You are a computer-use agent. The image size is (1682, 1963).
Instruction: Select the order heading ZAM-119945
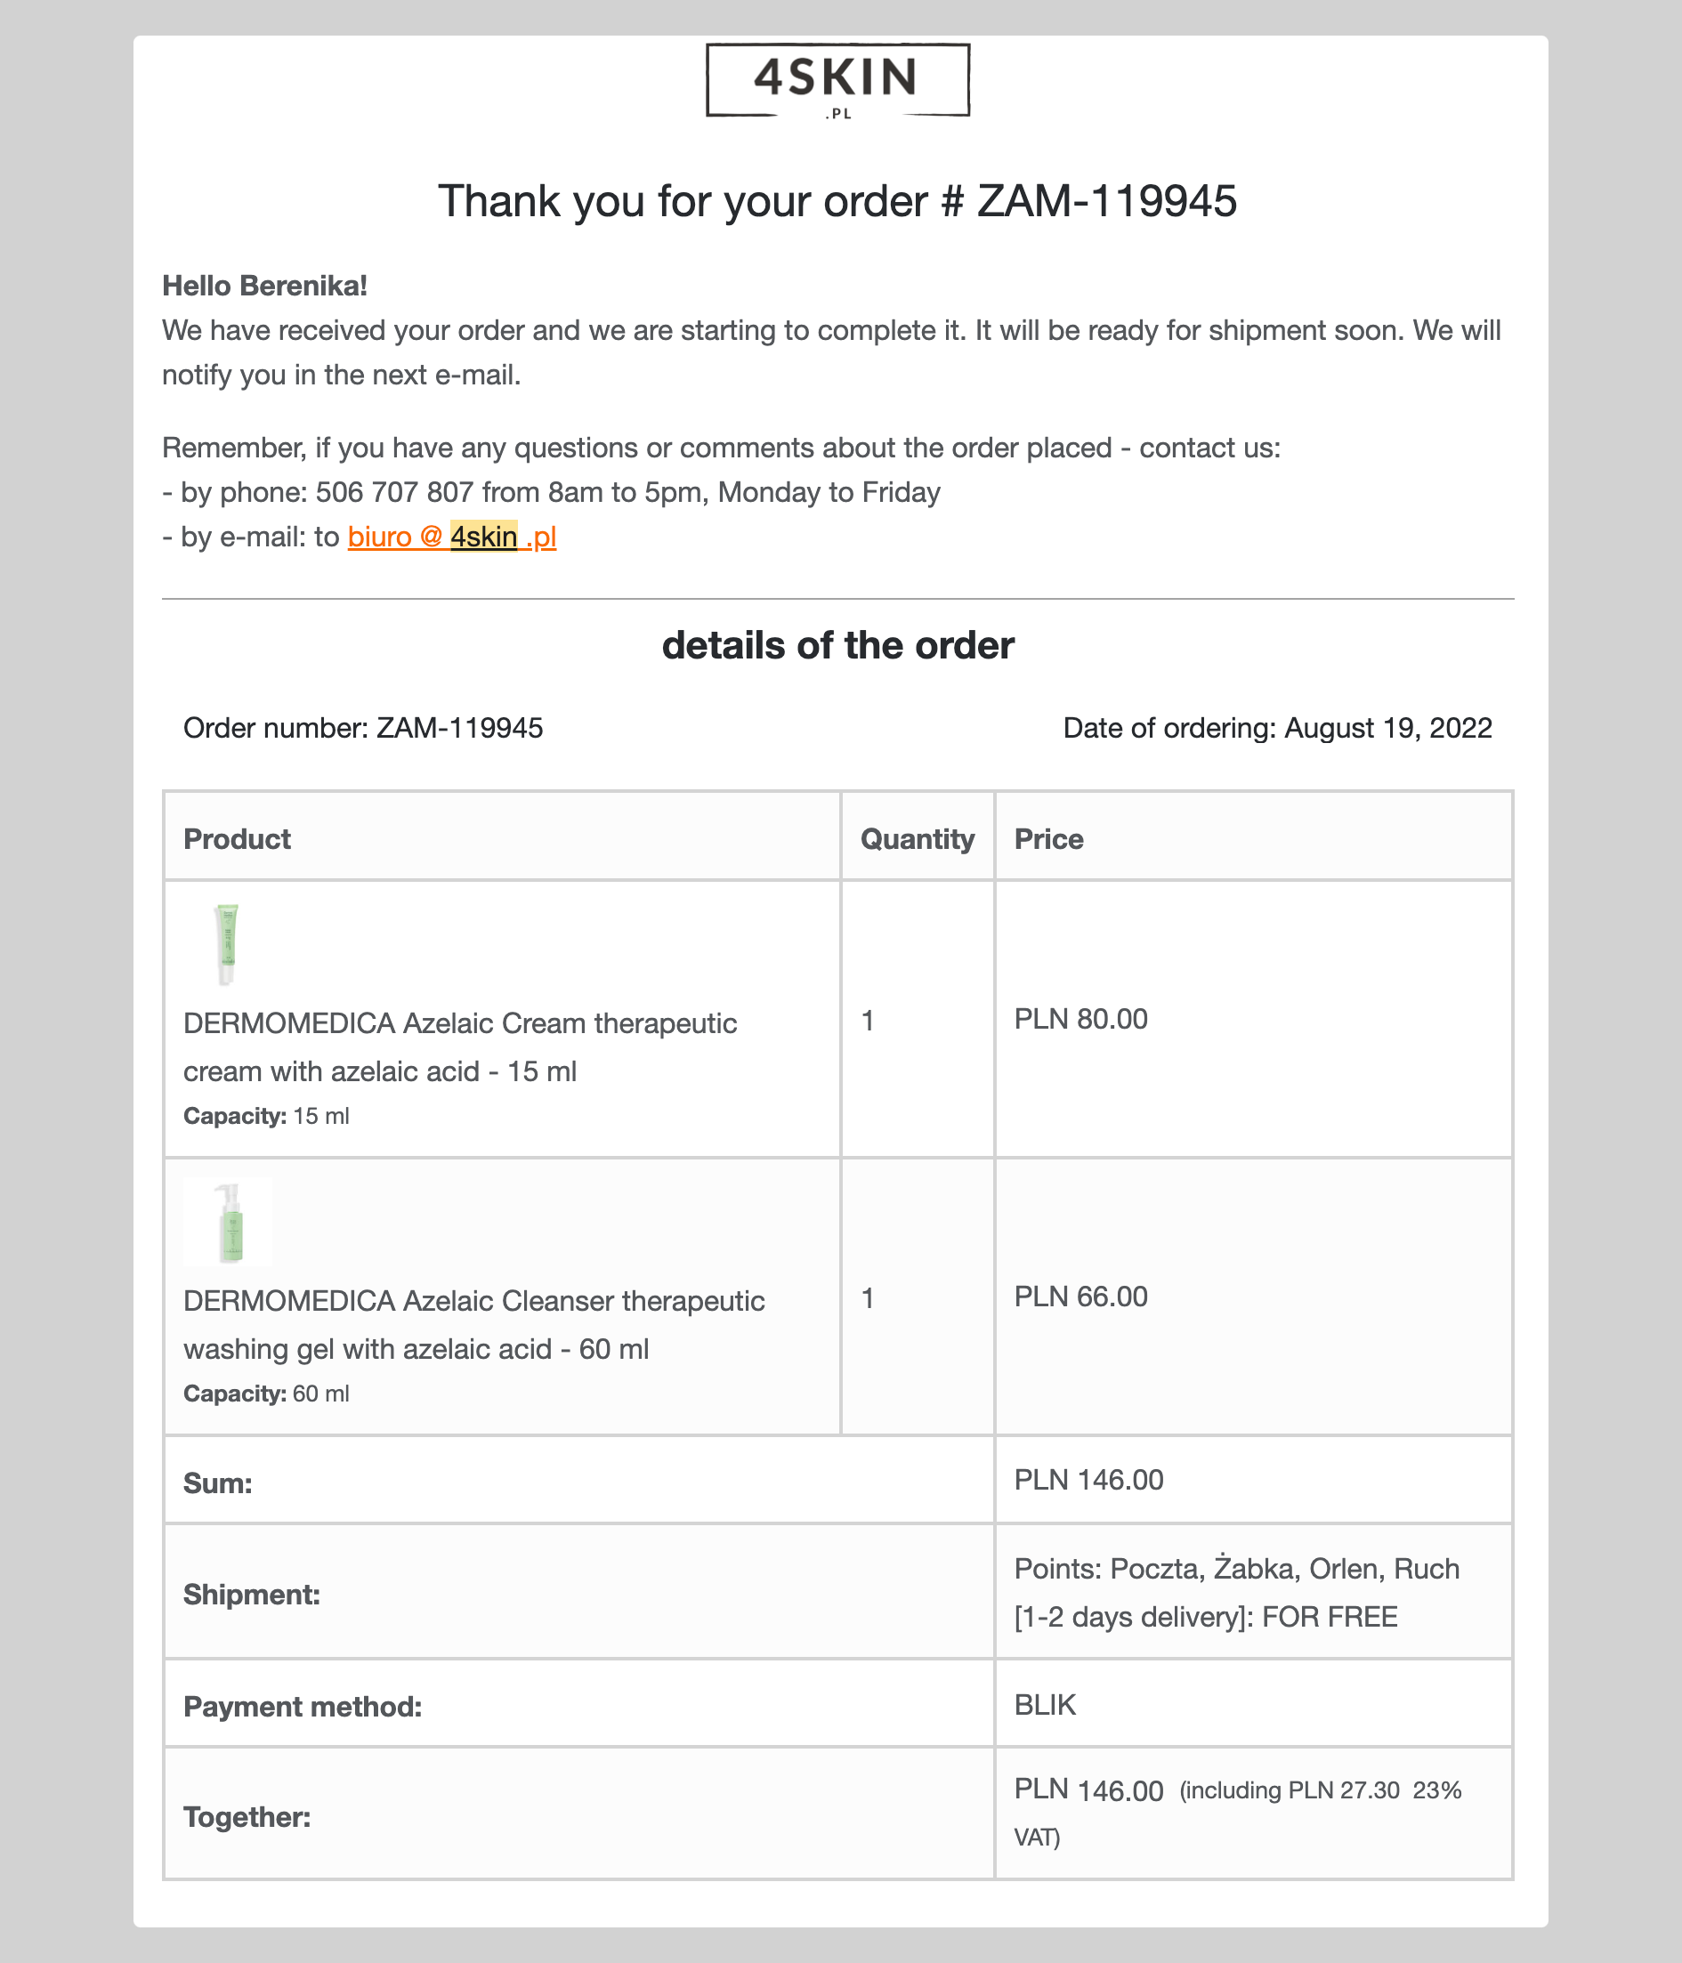pos(1107,201)
